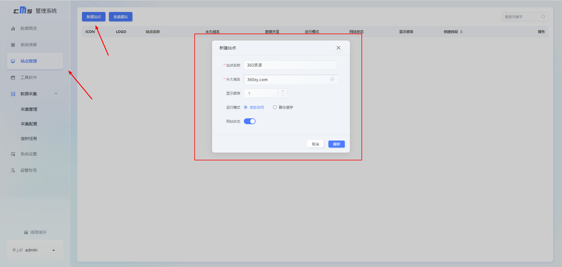Click the 站点名称 input field

pyautogui.click(x=290, y=65)
